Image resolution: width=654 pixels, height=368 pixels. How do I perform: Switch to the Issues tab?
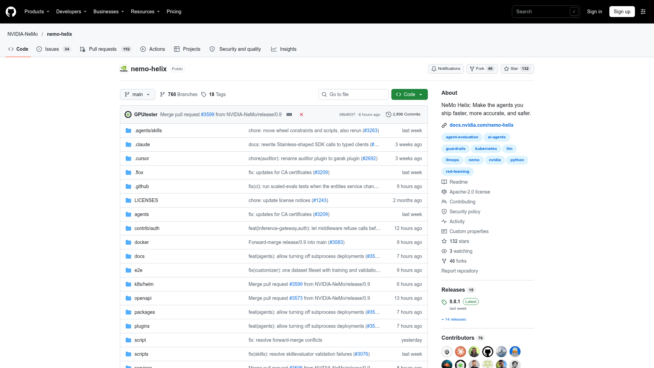(x=53, y=49)
